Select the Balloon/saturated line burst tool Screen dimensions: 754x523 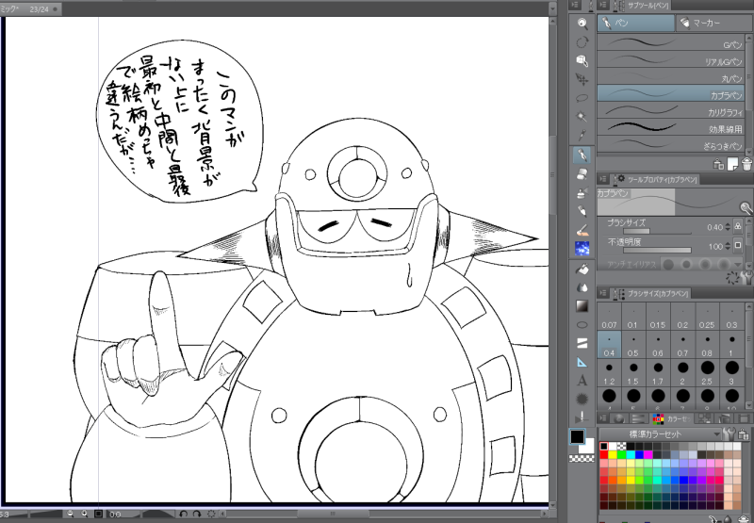tap(582, 399)
